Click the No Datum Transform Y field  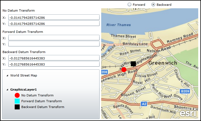pos(54,23)
